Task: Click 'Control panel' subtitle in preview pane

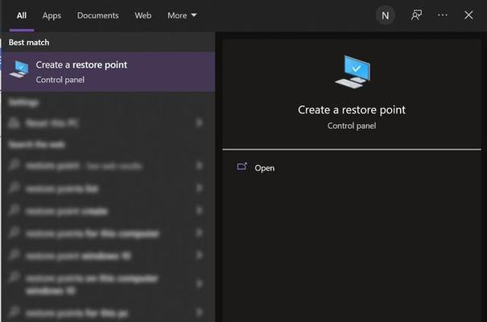Action: click(x=352, y=126)
